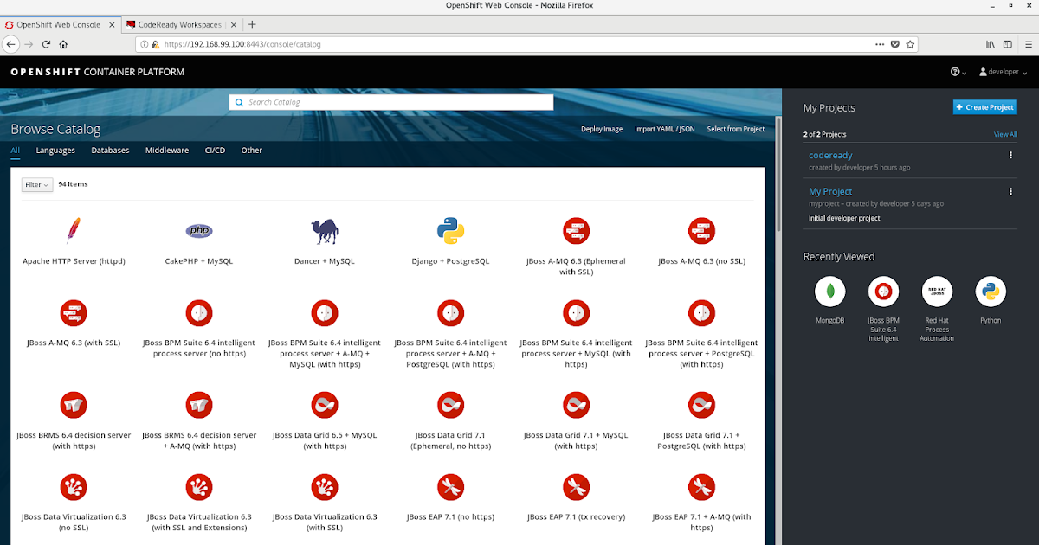The image size is (1039, 545).
Task: Open JBoss Data Grid 7.1 + PostgreSQL icon
Action: click(701, 405)
